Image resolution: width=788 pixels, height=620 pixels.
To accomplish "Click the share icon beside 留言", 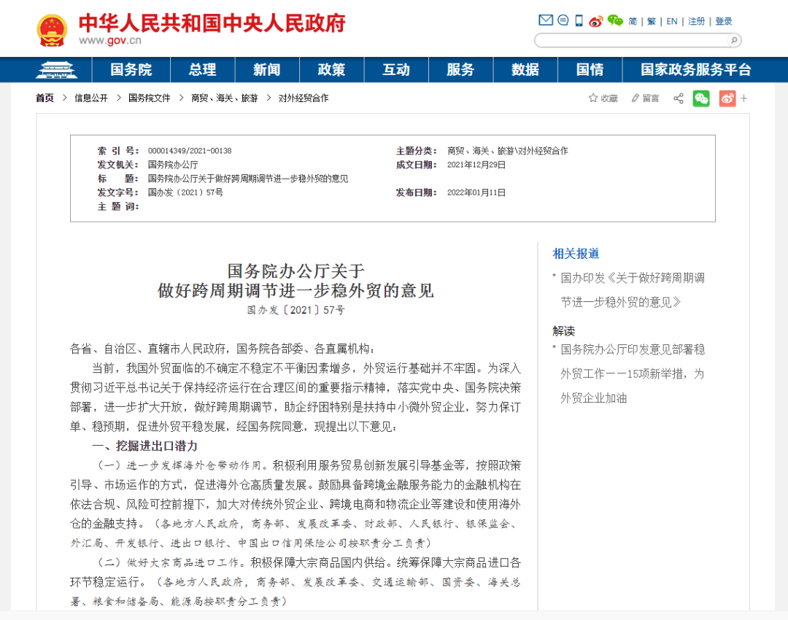I will (x=678, y=98).
